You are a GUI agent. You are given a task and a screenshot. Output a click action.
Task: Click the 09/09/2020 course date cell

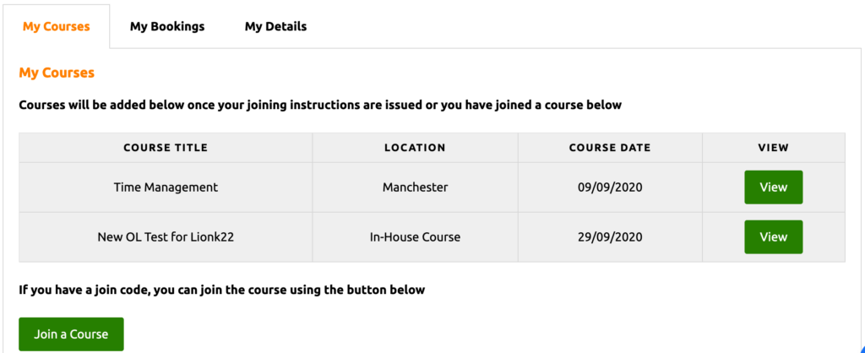pos(610,187)
